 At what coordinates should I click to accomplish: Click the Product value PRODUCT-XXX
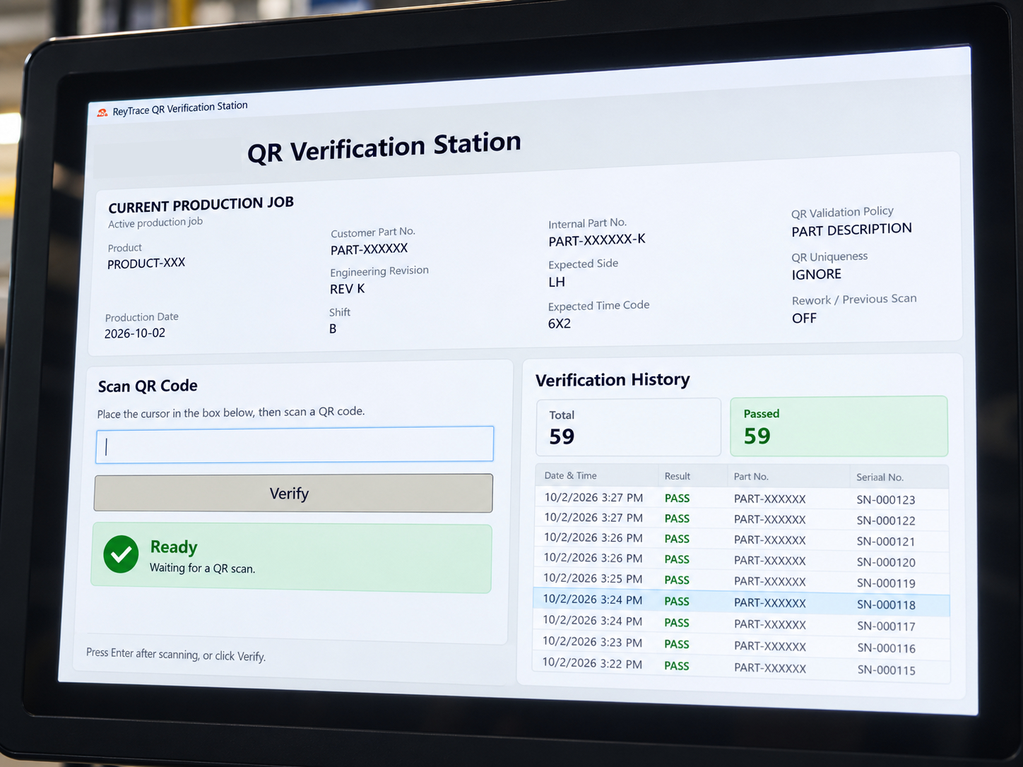tap(146, 263)
